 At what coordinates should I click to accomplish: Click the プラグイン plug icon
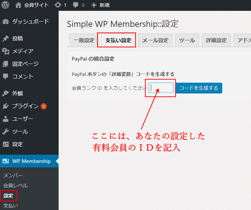pos(6,106)
